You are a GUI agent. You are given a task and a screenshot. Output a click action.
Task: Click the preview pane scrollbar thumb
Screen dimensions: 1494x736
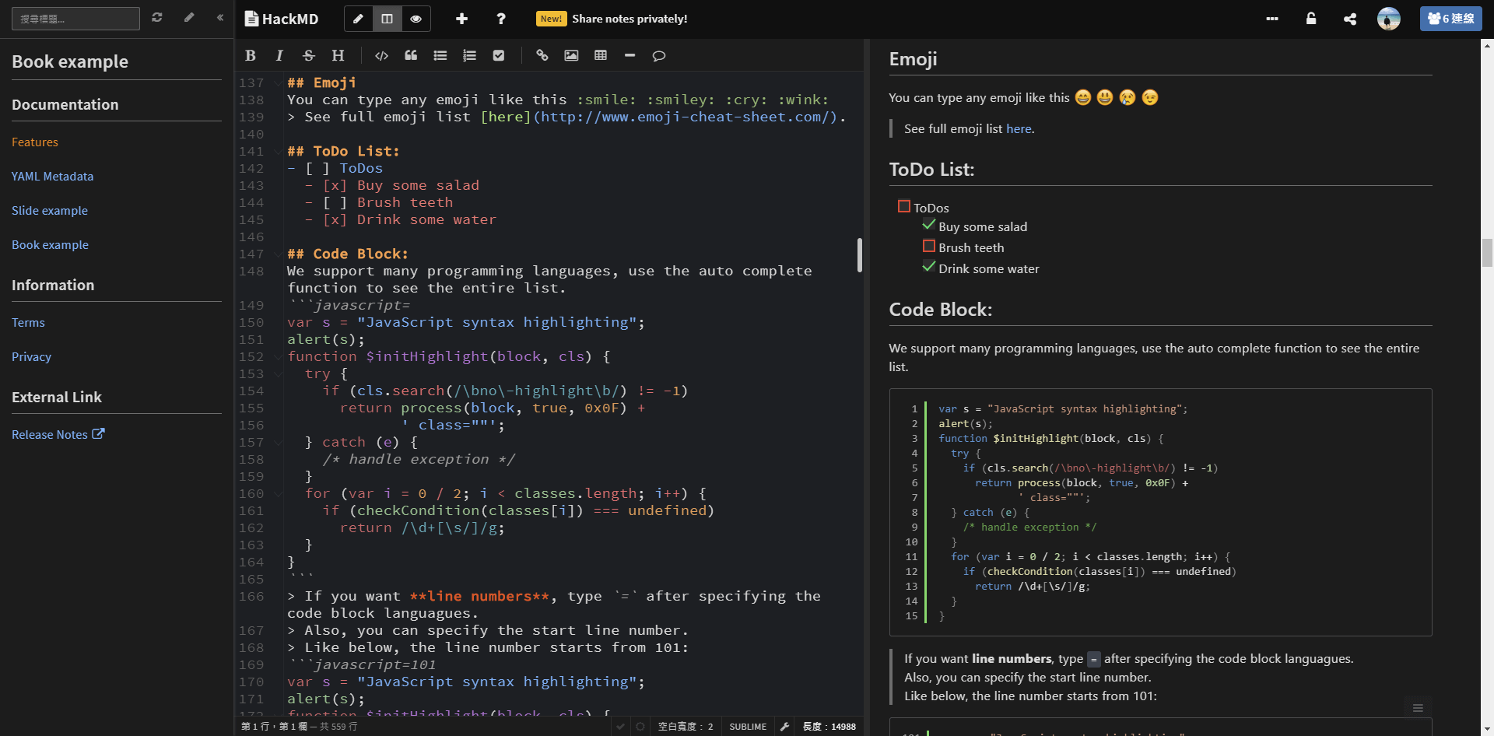pos(1487,254)
